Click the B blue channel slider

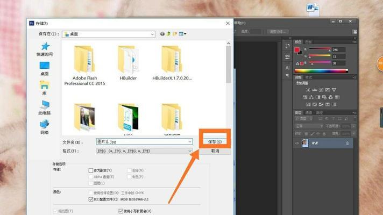click(x=320, y=63)
